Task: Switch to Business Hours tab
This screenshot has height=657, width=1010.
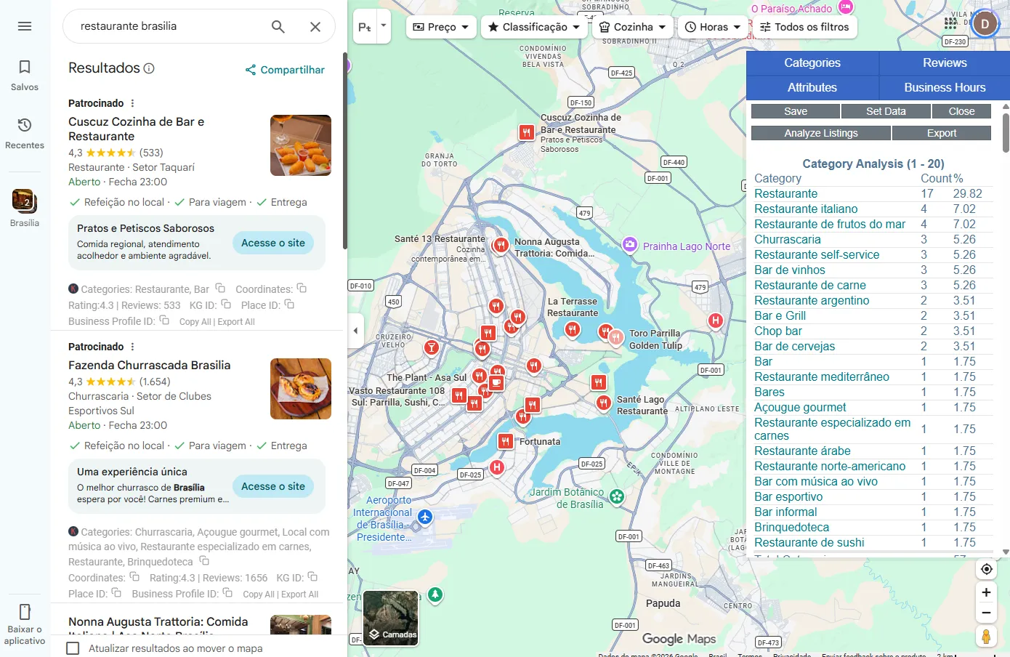Action: click(945, 88)
